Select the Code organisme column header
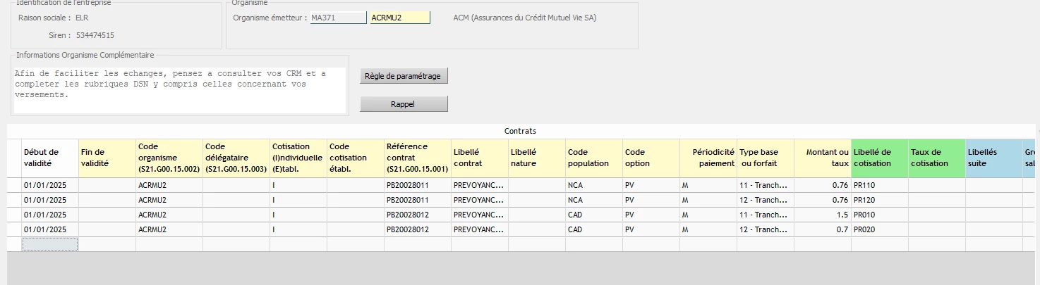 click(169, 158)
